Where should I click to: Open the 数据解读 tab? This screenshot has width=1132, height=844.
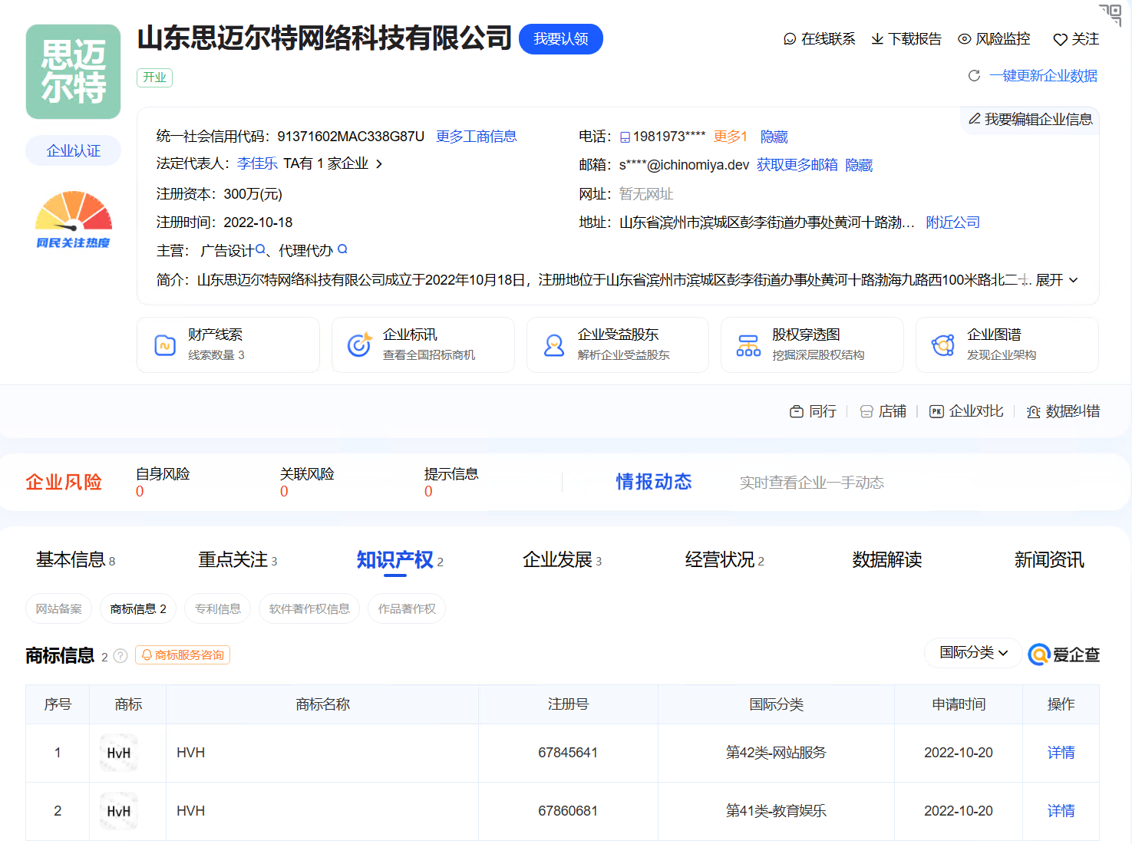pos(887,560)
